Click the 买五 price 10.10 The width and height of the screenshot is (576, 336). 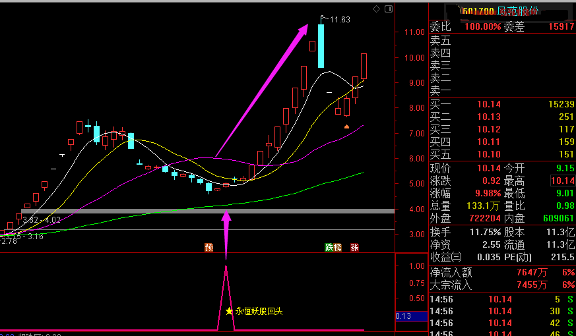(x=489, y=154)
